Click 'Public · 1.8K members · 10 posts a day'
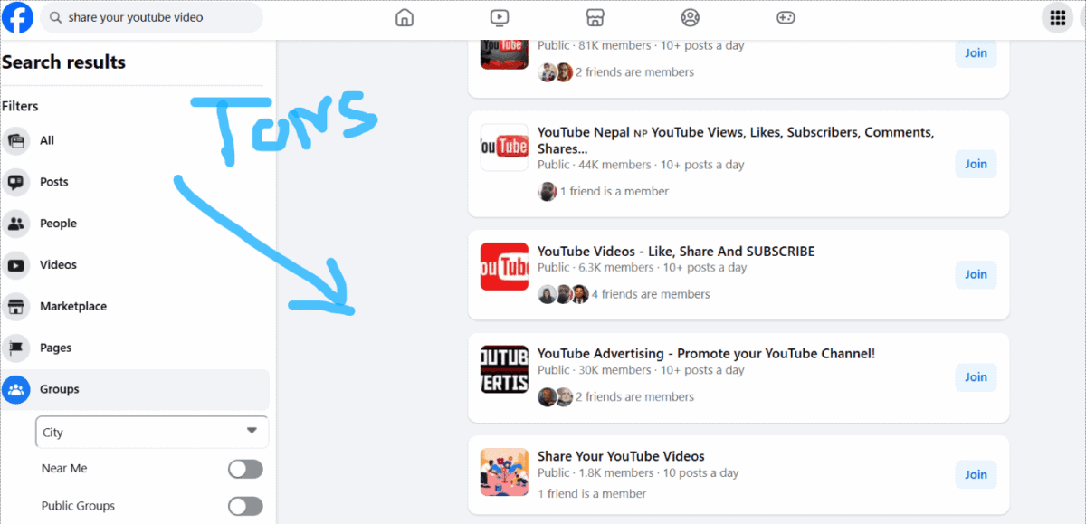This screenshot has height=524, width=1086. pos(638,472)
